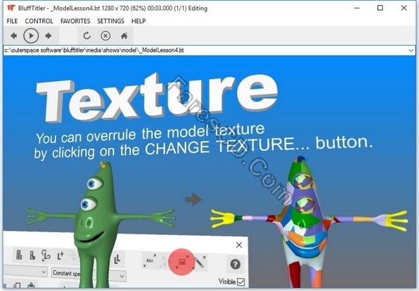Click the pencil icon in the panel
419x291 pixels.
tap(200, 262)
